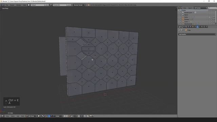Toggle renderability of Bottle in Outliner
The image size is (217, 122).
pos(214,17)
